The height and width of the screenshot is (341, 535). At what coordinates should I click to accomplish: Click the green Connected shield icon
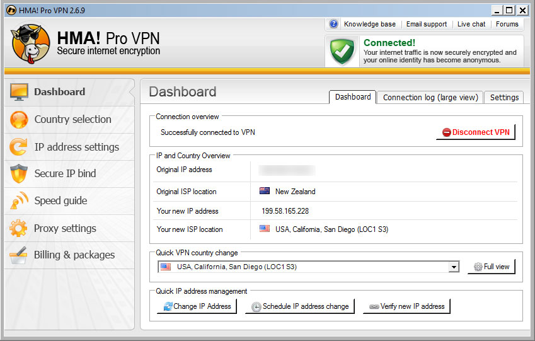click(342, 52)
